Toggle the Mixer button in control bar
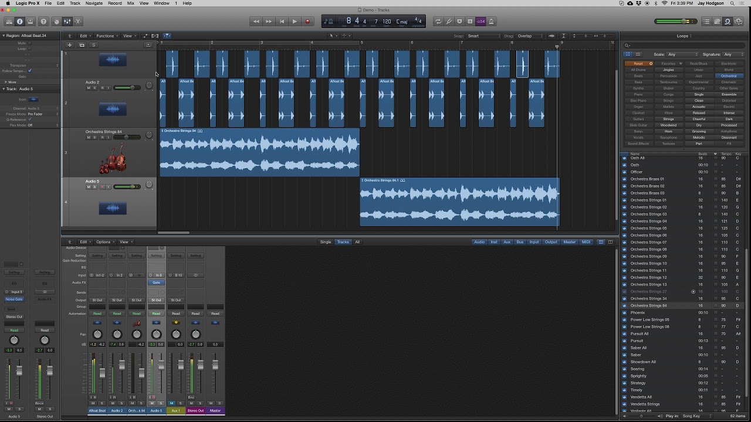Screen dimensions: 751x422 point(67,22)
